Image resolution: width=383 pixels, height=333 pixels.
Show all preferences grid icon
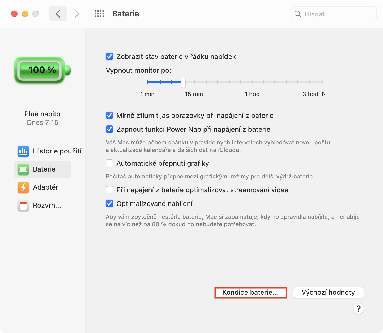click(x=99, y=14)
